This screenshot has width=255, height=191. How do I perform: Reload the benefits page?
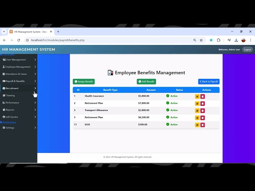click(x=19, y=40)
